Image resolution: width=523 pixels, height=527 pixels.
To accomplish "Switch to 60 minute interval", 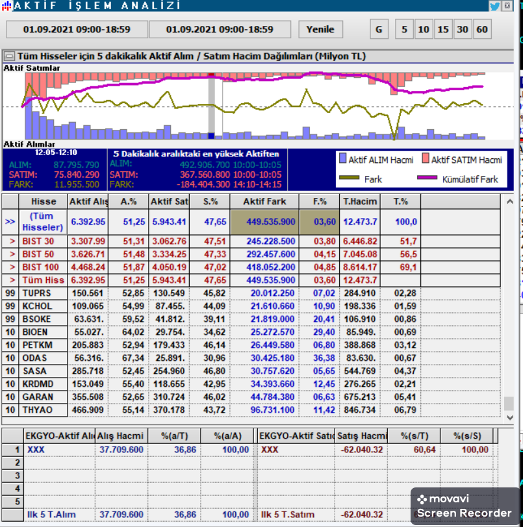I will (x=482, y=30).
